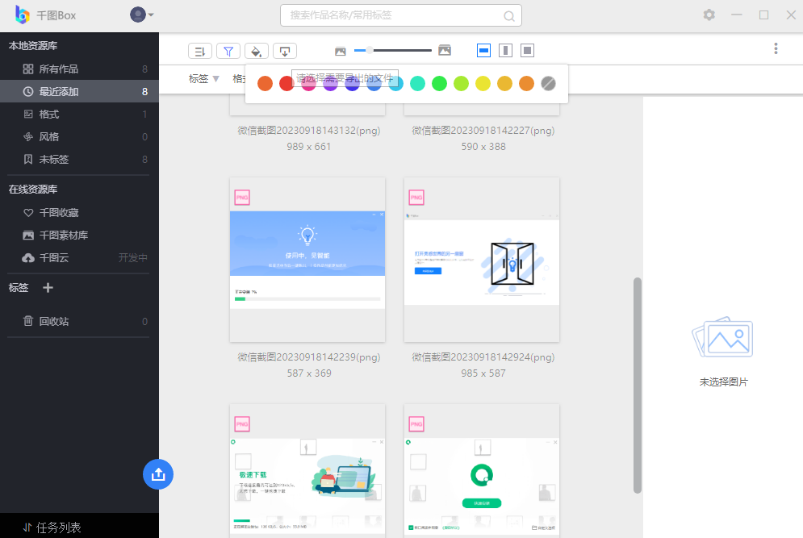Click PNG badge on the 20230918142924 thumbnail
This screenshot has width=803, height=538.
pyautogui.click(x=416, y=198)
